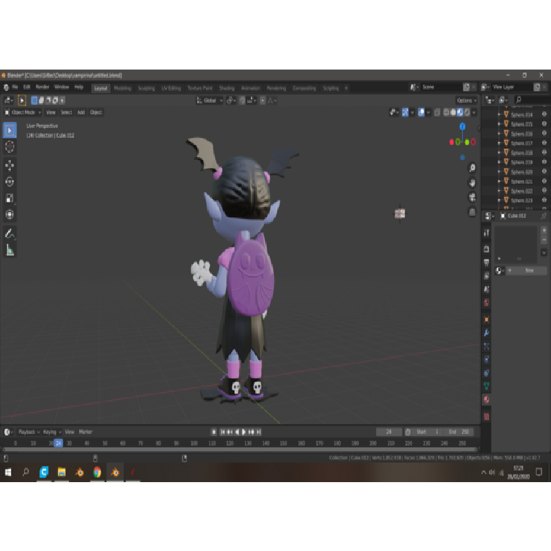Image resolution: width=551 pixels, height=551 pixels.
Task: Expand Sphere.017 tree item
Action: 499,143
